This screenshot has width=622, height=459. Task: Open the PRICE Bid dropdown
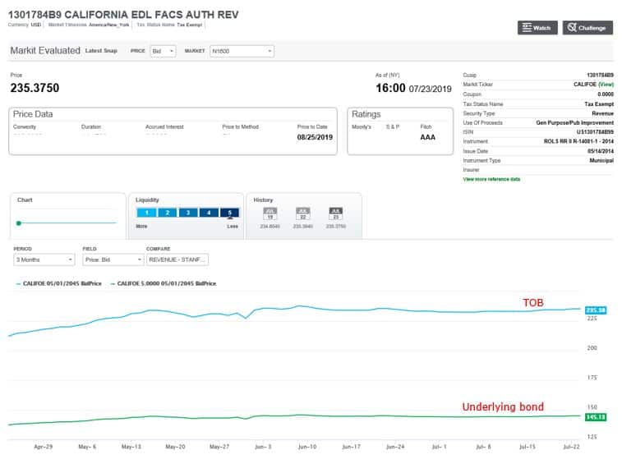pyautogui.click(x=163, y=51)
